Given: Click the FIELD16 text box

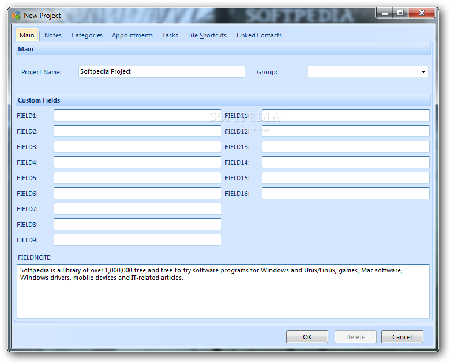Looking at the screenshot, I should [x=345, y=193].
